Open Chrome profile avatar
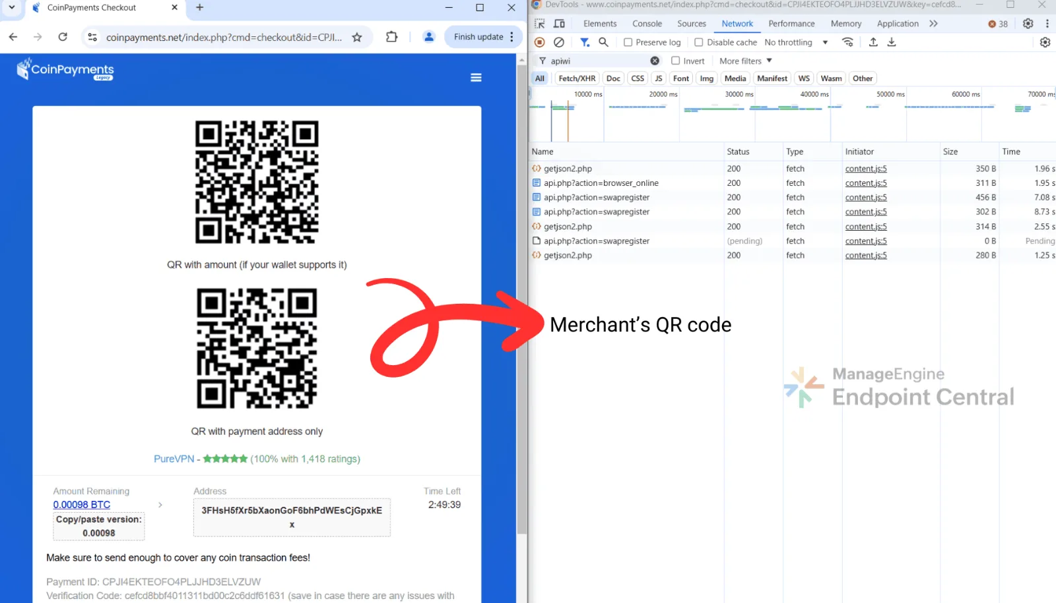1056x603 pixels. (x=429, y=37)
